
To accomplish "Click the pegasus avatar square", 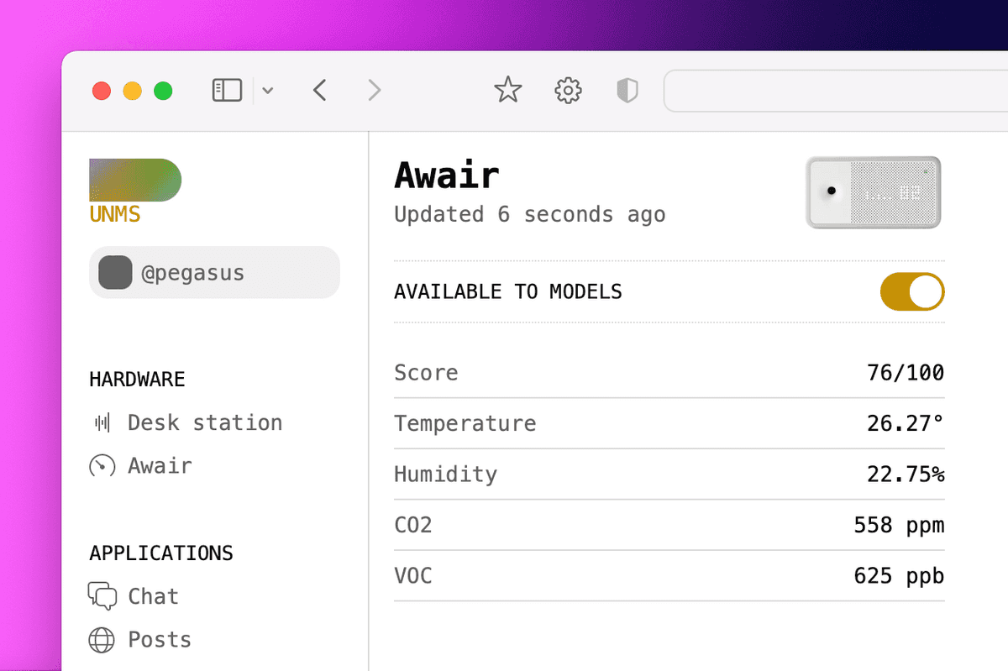I will pyautogui.click(x=115, y=273).
